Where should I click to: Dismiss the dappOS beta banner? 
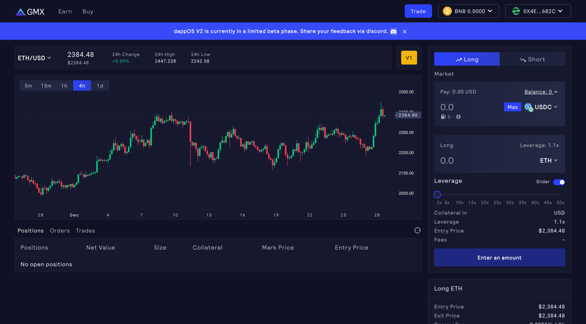click(404, 31)
